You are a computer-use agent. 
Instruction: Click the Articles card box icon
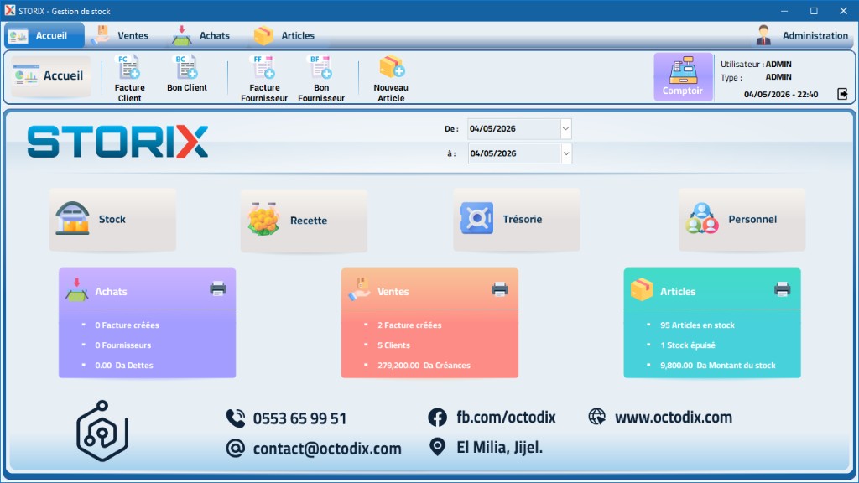[x=642, y=289]
